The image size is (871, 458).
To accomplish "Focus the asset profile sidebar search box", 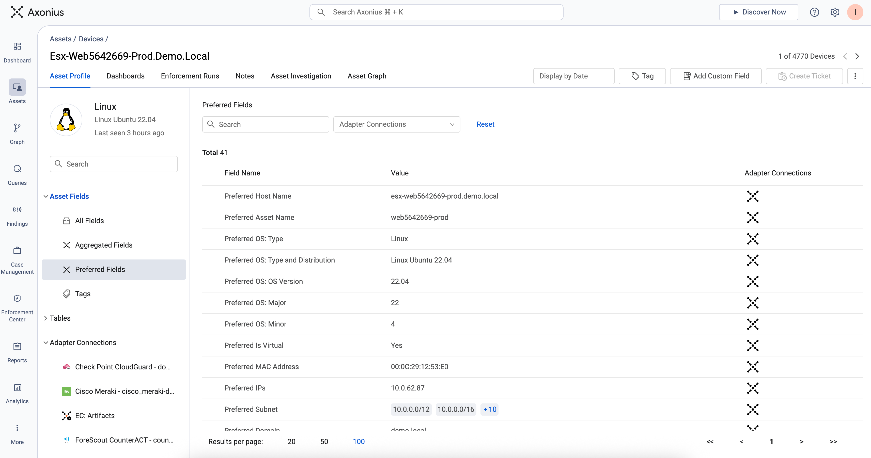I will pos(114,164).
